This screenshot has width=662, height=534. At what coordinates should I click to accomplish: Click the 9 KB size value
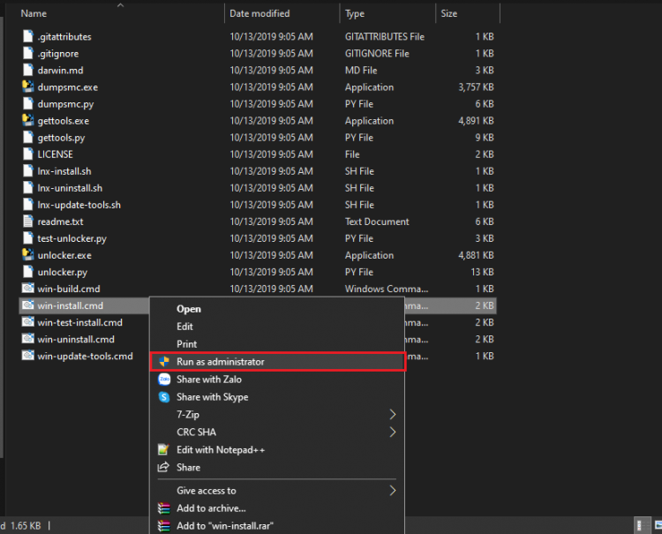point(485,138)
